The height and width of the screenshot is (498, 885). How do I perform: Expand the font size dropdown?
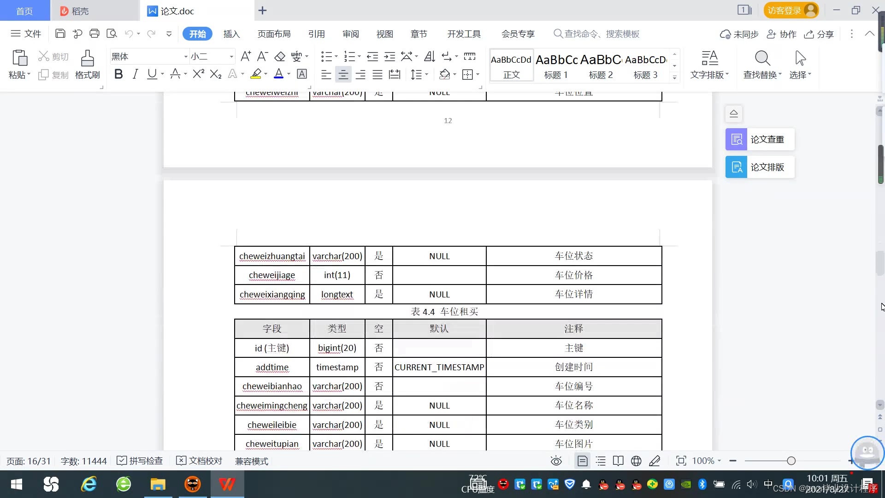231,57
